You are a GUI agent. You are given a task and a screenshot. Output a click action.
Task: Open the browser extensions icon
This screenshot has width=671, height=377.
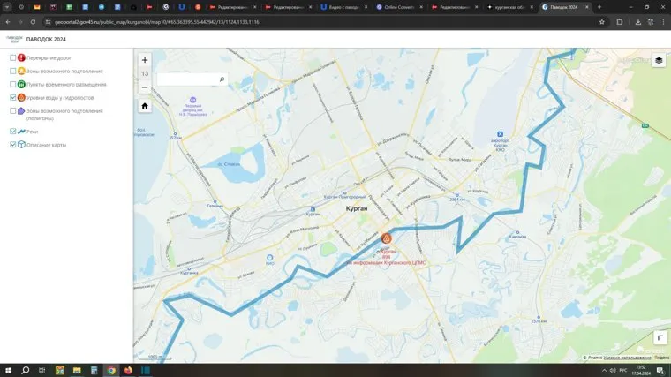(620, 21)
